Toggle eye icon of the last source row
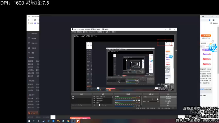This screenshot has width=219, height=123. click(x=94, y=103)
